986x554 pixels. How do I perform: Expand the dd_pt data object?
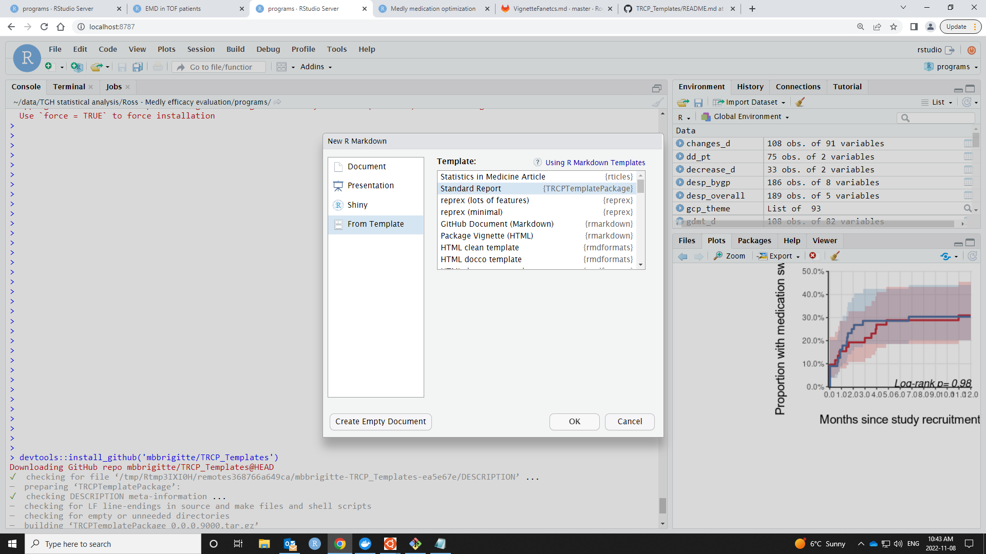(680, 156)
